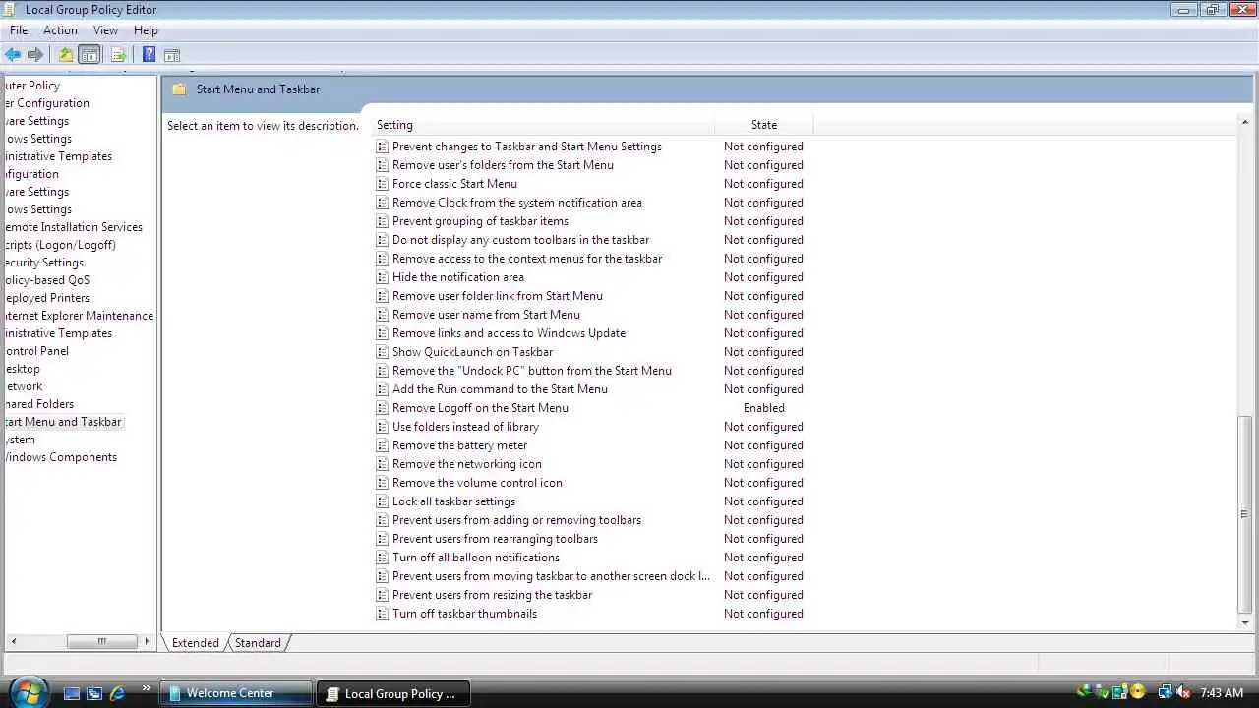1259x708 pixels.
Task: Select Start Menu and Taskbar tree node
Action: 62,422
